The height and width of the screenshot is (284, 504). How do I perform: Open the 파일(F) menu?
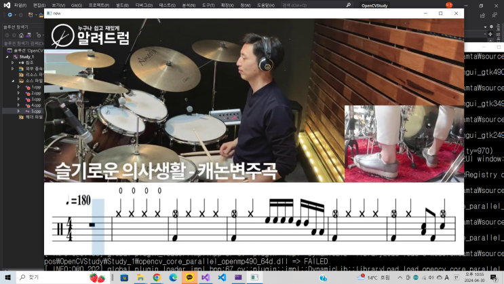point(20,5)
